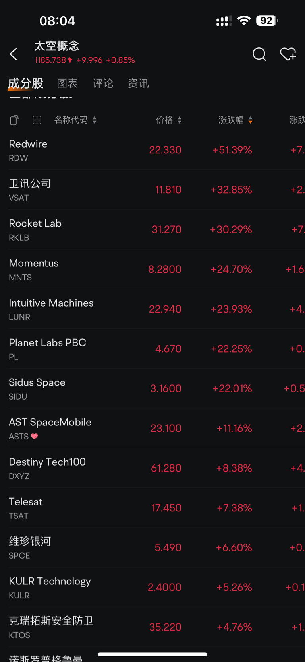Toggle the 涨跌幅 sort order
Screen dimensions: 305x662
pyautogui.click(x=236, y=120)
